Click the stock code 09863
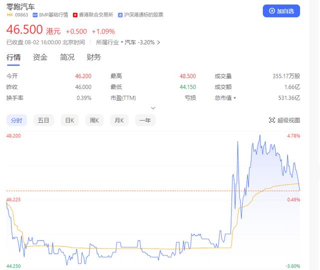The image size is (320, 270). tap(21, 15)
